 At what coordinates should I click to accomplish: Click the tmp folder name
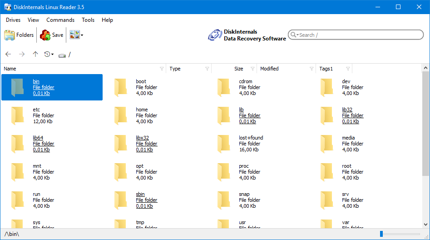140,222
